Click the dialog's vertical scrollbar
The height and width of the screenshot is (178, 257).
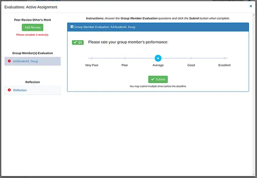(x=254, y=94)
